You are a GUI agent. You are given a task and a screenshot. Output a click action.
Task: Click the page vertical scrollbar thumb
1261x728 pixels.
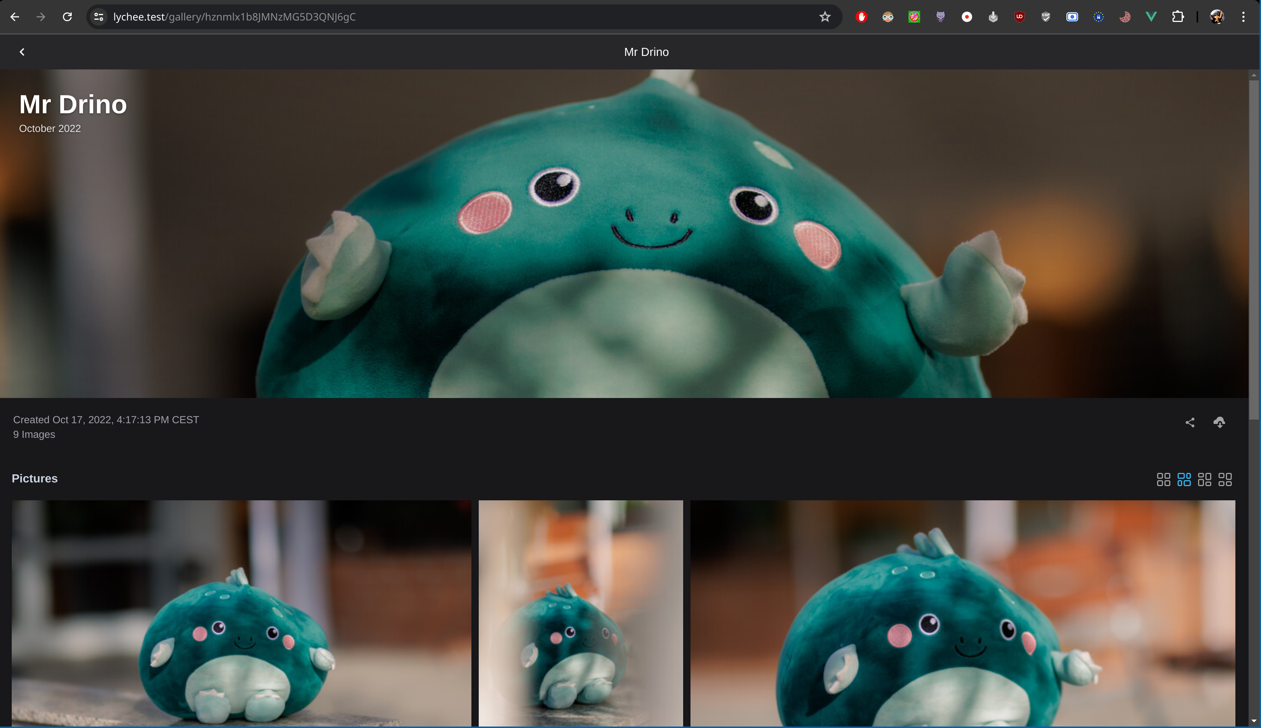[1253, 250]
